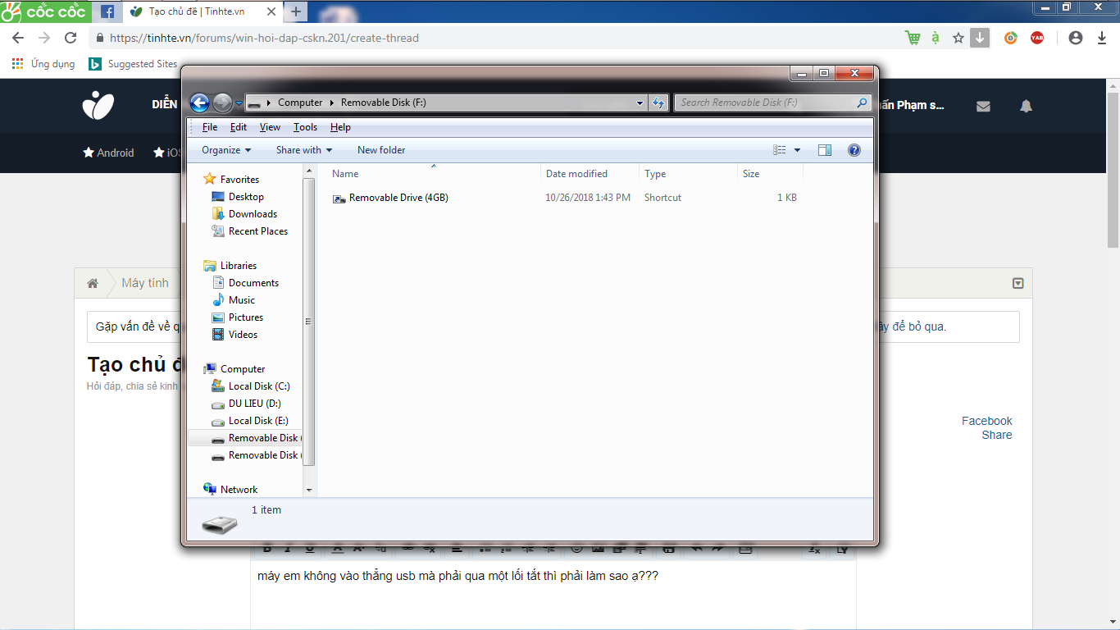Open the Tinhte breadcrumb dropdown arrow
The width and height of the screenshot is (1120, 630).
point(1018,283)
